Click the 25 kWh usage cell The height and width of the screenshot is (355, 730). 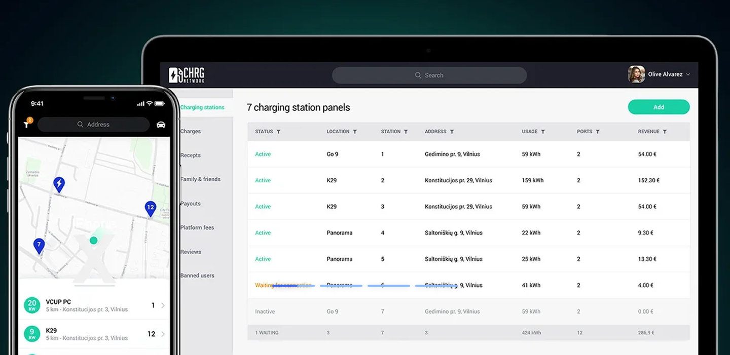tap(531, 259)
